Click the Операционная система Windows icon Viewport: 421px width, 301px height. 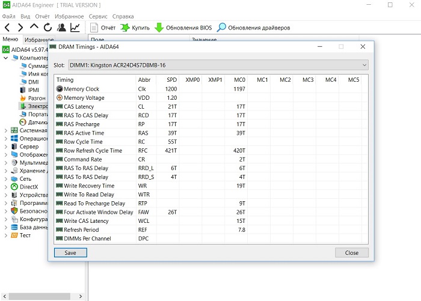14,138
